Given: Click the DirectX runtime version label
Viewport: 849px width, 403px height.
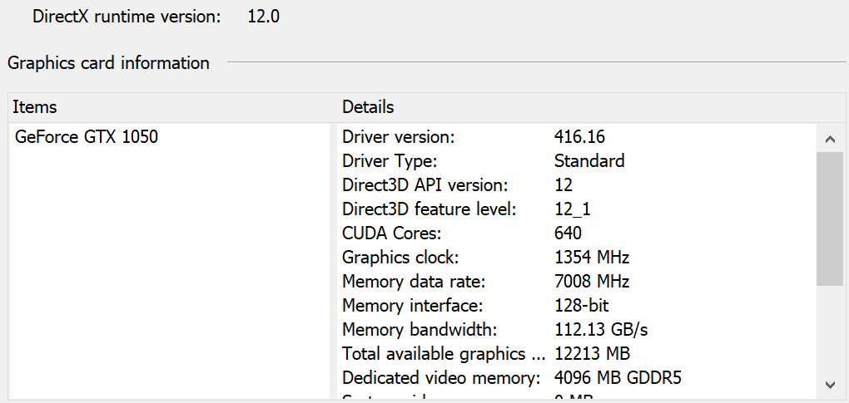Looking at the screenshot, I should (127, 17).
